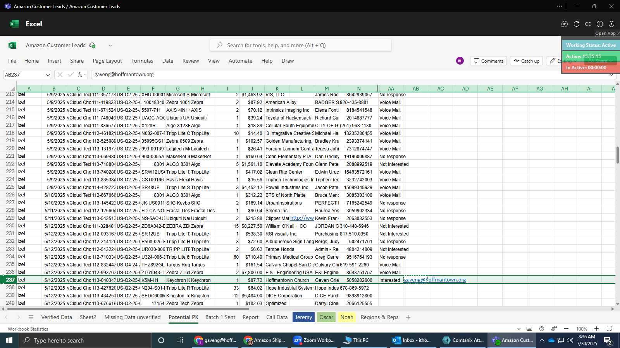Open Task View on the taskbar
This screenshot has height=348, width=620.
[x=180, y=340]
